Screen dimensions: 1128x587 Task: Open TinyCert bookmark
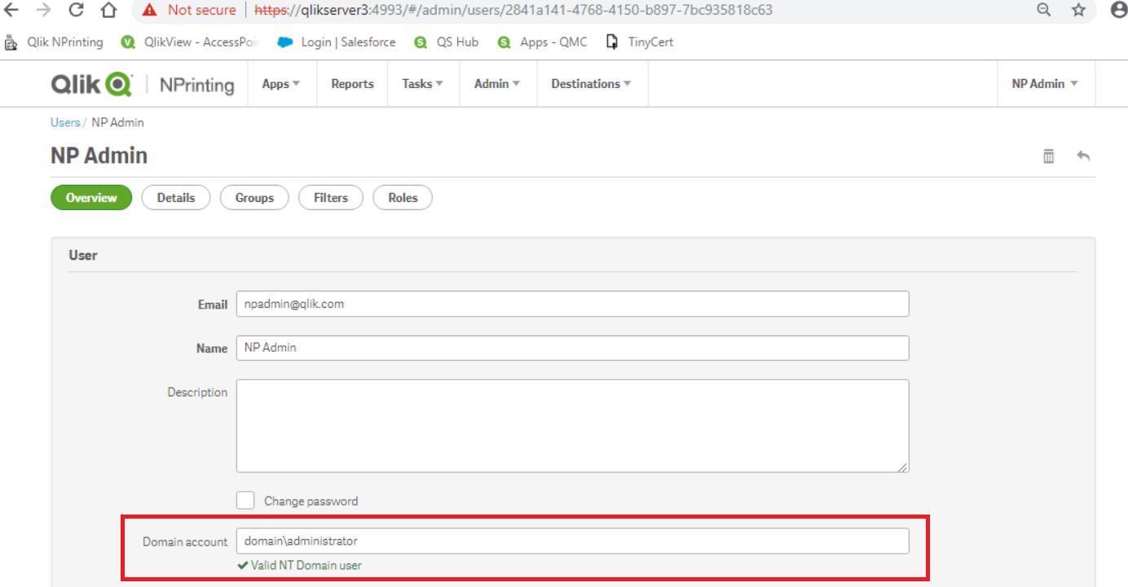pos(640,42)
